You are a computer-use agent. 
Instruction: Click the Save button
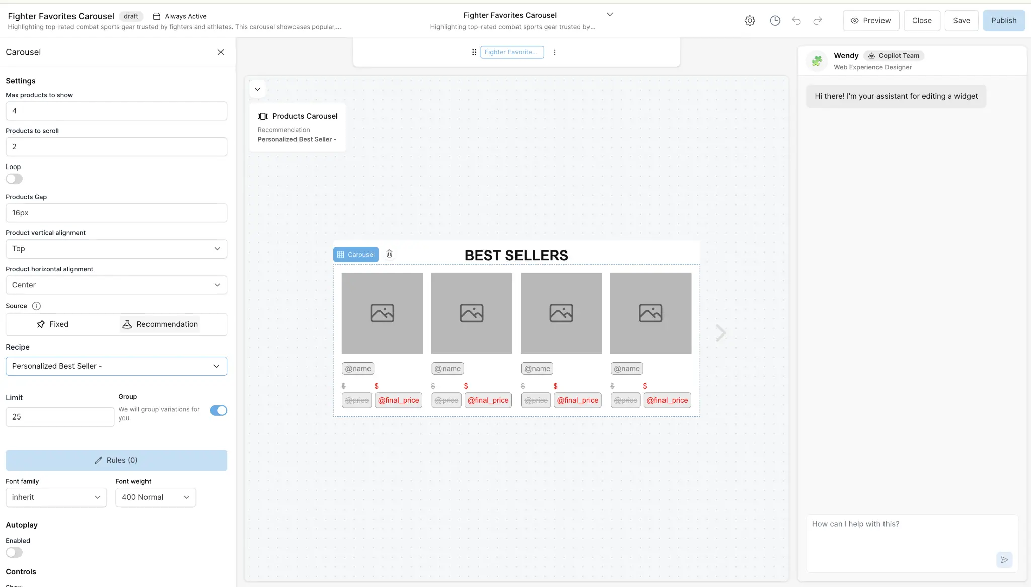[x=961, y=21]
